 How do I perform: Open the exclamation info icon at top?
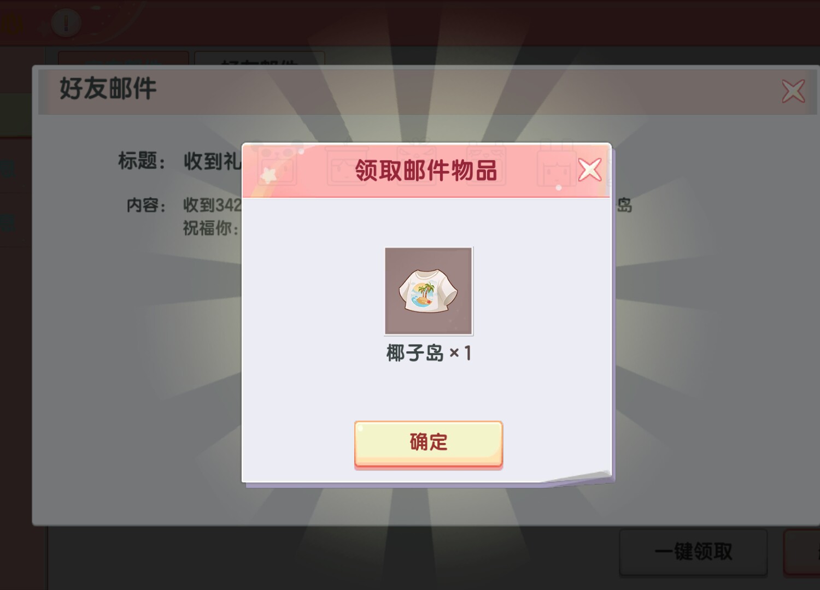click(66, 22)
